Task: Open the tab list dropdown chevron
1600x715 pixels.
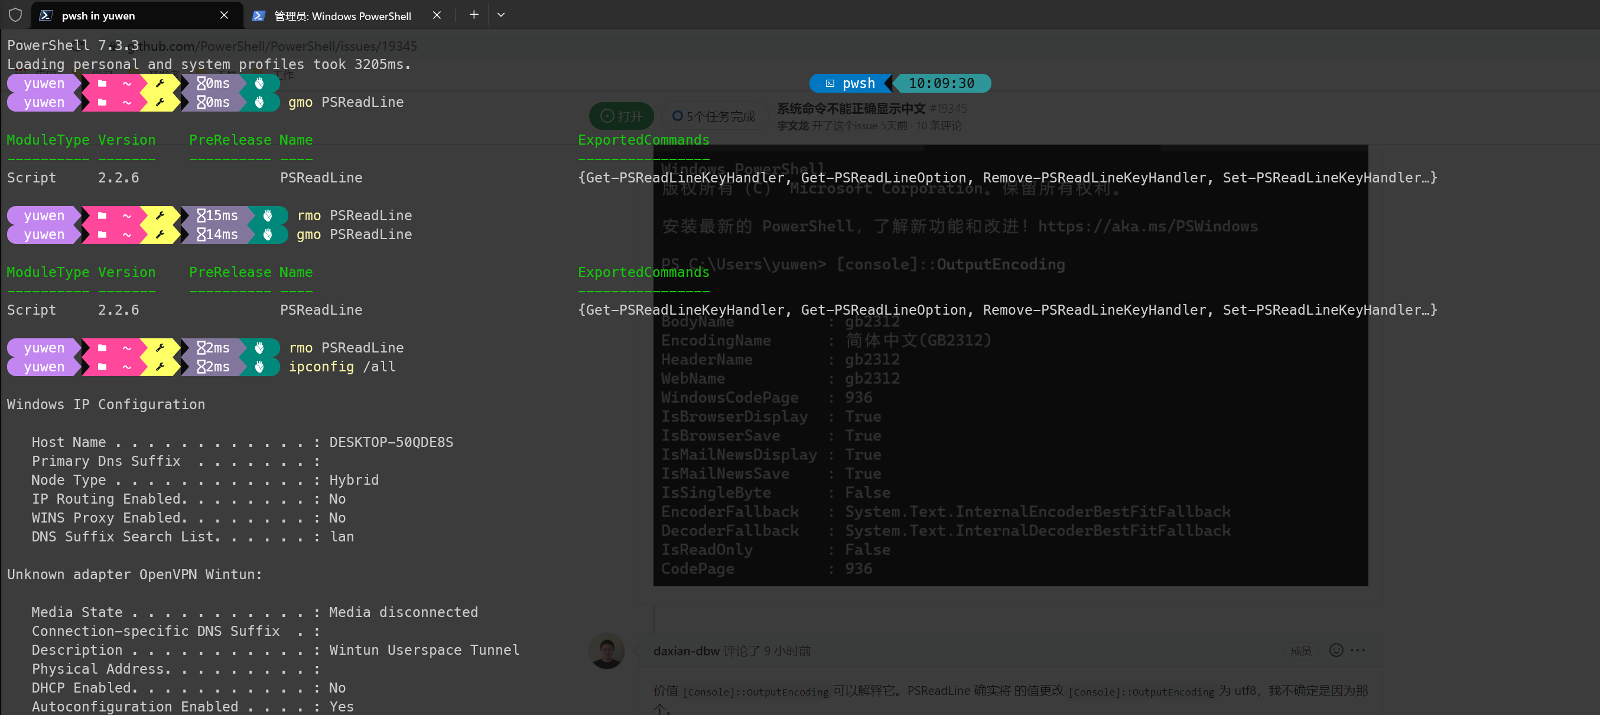Action: pyautogui.click(x=501, y=15)
